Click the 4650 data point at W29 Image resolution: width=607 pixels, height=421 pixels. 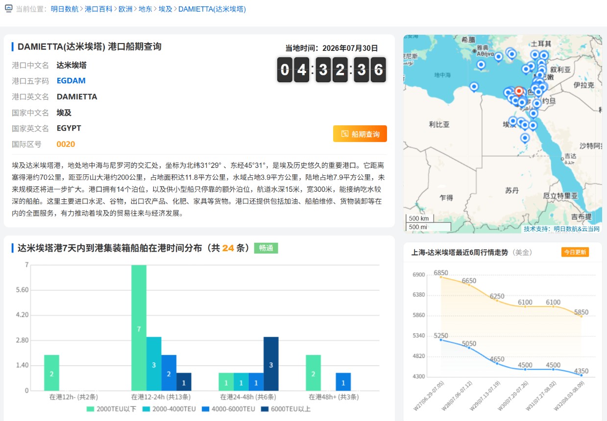(x=497, y=363)
